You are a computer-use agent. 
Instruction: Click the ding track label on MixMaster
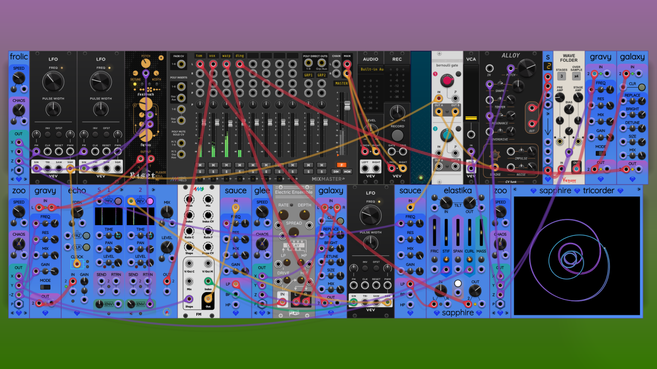click(x=240, y=56)
